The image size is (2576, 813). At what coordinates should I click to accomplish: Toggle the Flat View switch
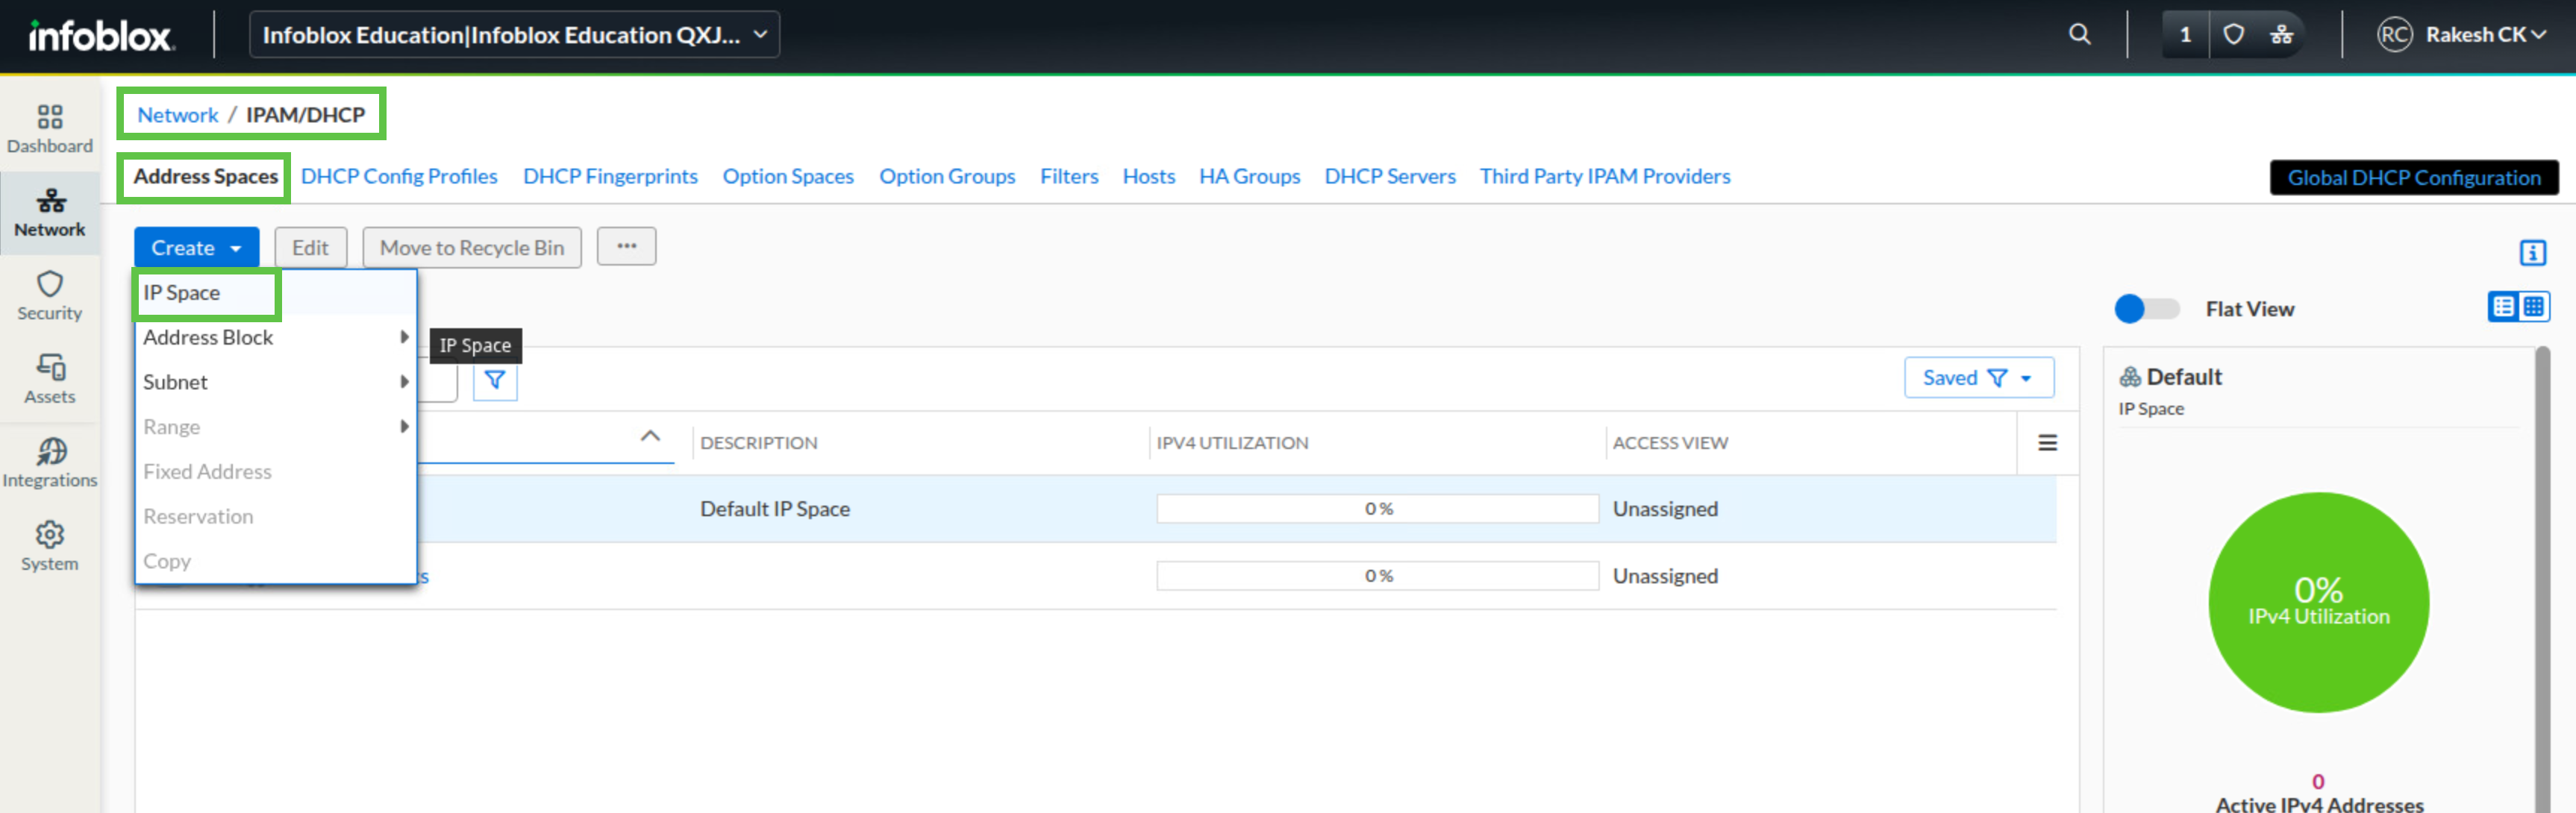click(x=2146, y=309)
